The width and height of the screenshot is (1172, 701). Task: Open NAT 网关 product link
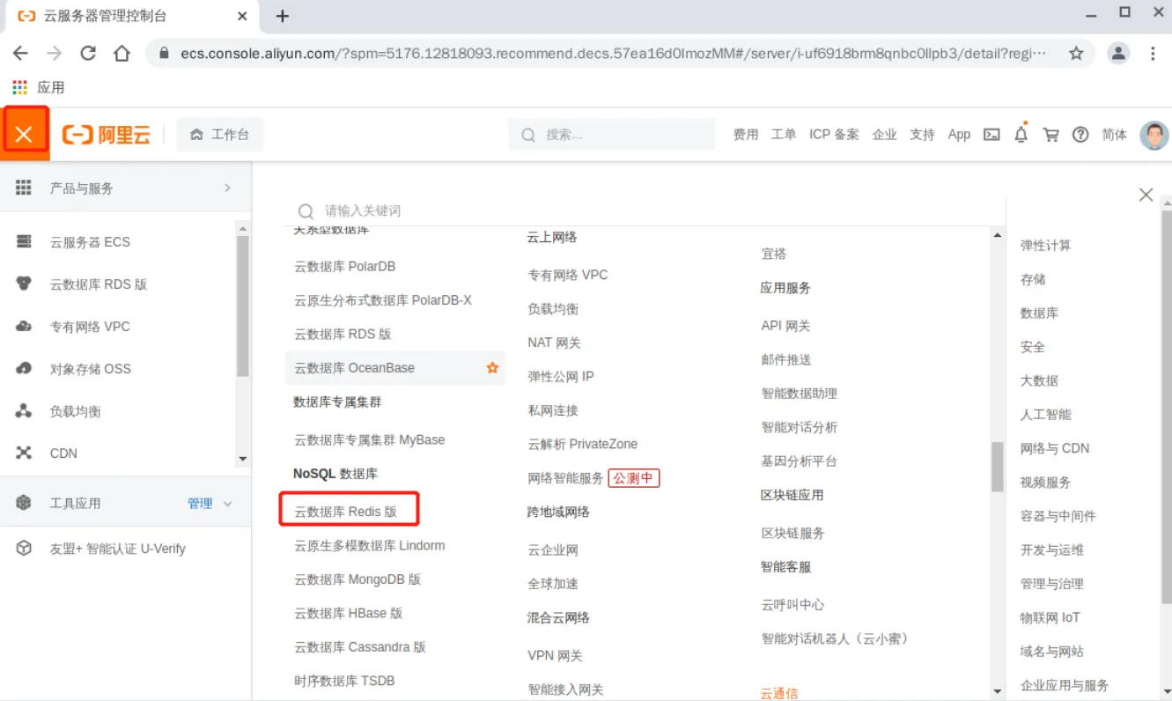555,343
